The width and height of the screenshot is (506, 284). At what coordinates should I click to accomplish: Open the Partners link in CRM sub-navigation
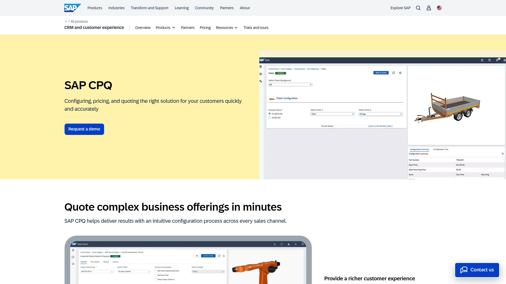[x=188, y=28]
